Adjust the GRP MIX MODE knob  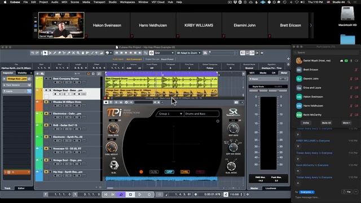point(233,147)
